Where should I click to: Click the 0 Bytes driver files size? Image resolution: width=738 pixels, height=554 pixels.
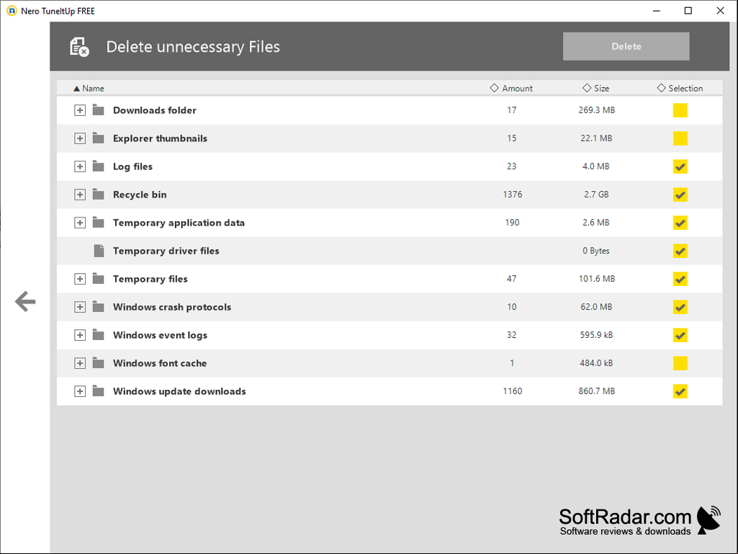(x=596, y=251)
